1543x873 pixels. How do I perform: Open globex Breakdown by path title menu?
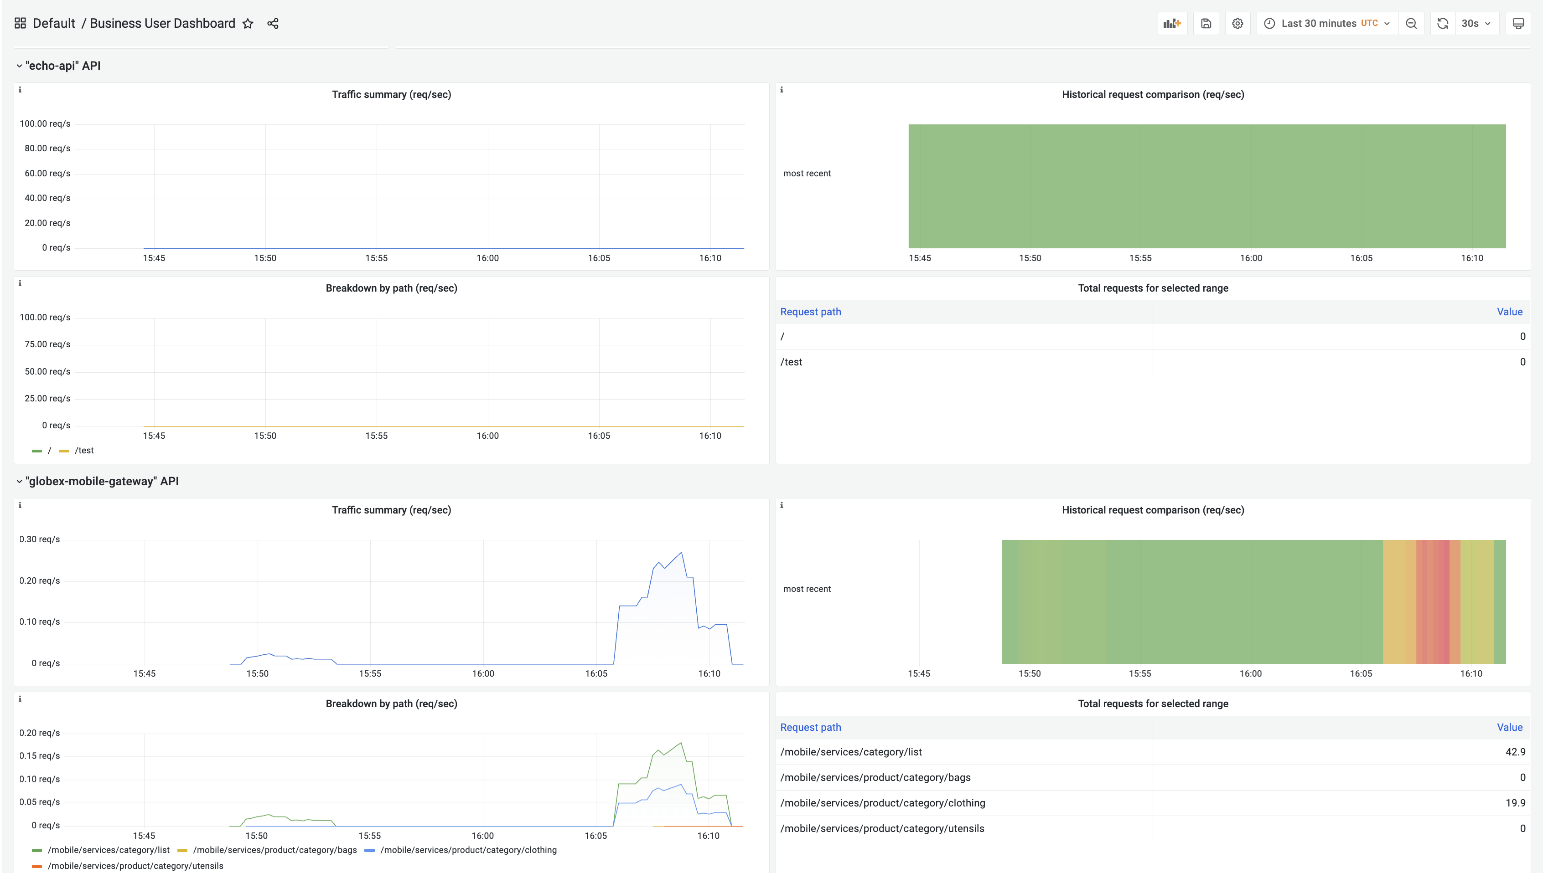391,704
